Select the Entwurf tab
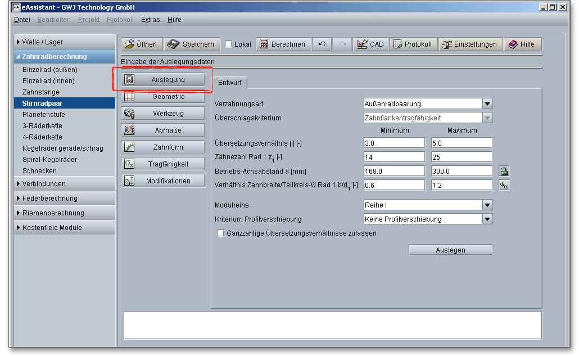 click(229, 83)
